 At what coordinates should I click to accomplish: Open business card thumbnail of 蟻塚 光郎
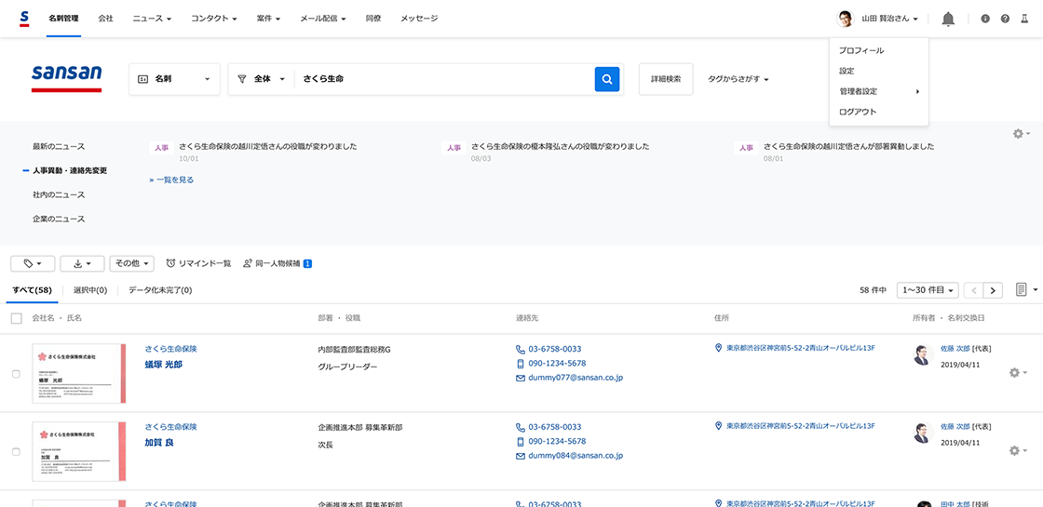click(78, 373)
